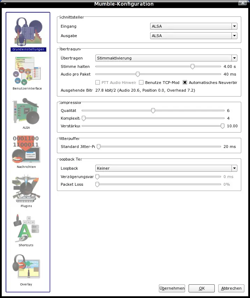Image resolution: width=250 pixels, height=298 pixels.
Task: Open the Benutzerinterface settings icon
Action: pos(27,73)
